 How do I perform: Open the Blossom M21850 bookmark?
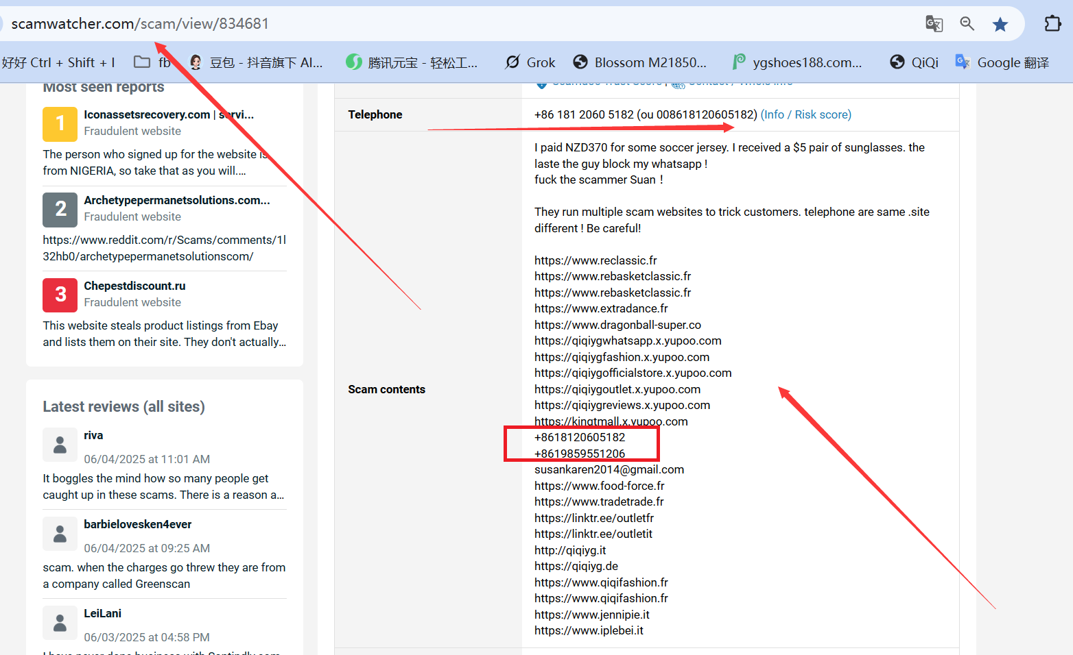coord(639,62)
